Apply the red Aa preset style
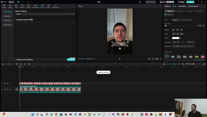Viewport: 207px width, 117px height. [203, 57]
